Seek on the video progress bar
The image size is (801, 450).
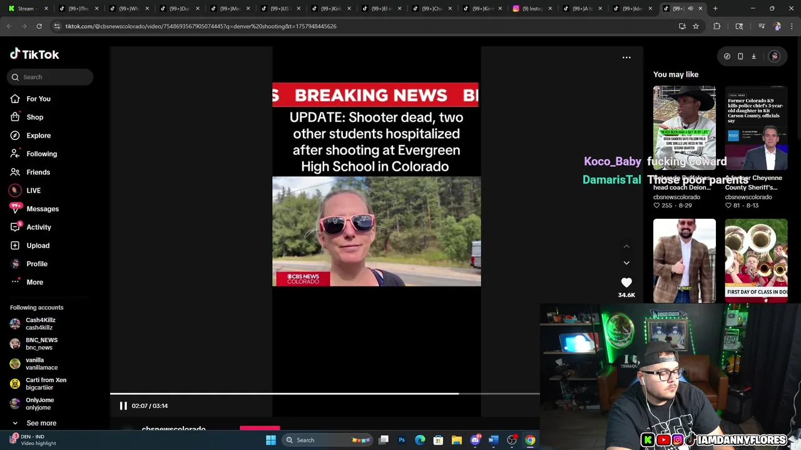click(x=325, y=394)
